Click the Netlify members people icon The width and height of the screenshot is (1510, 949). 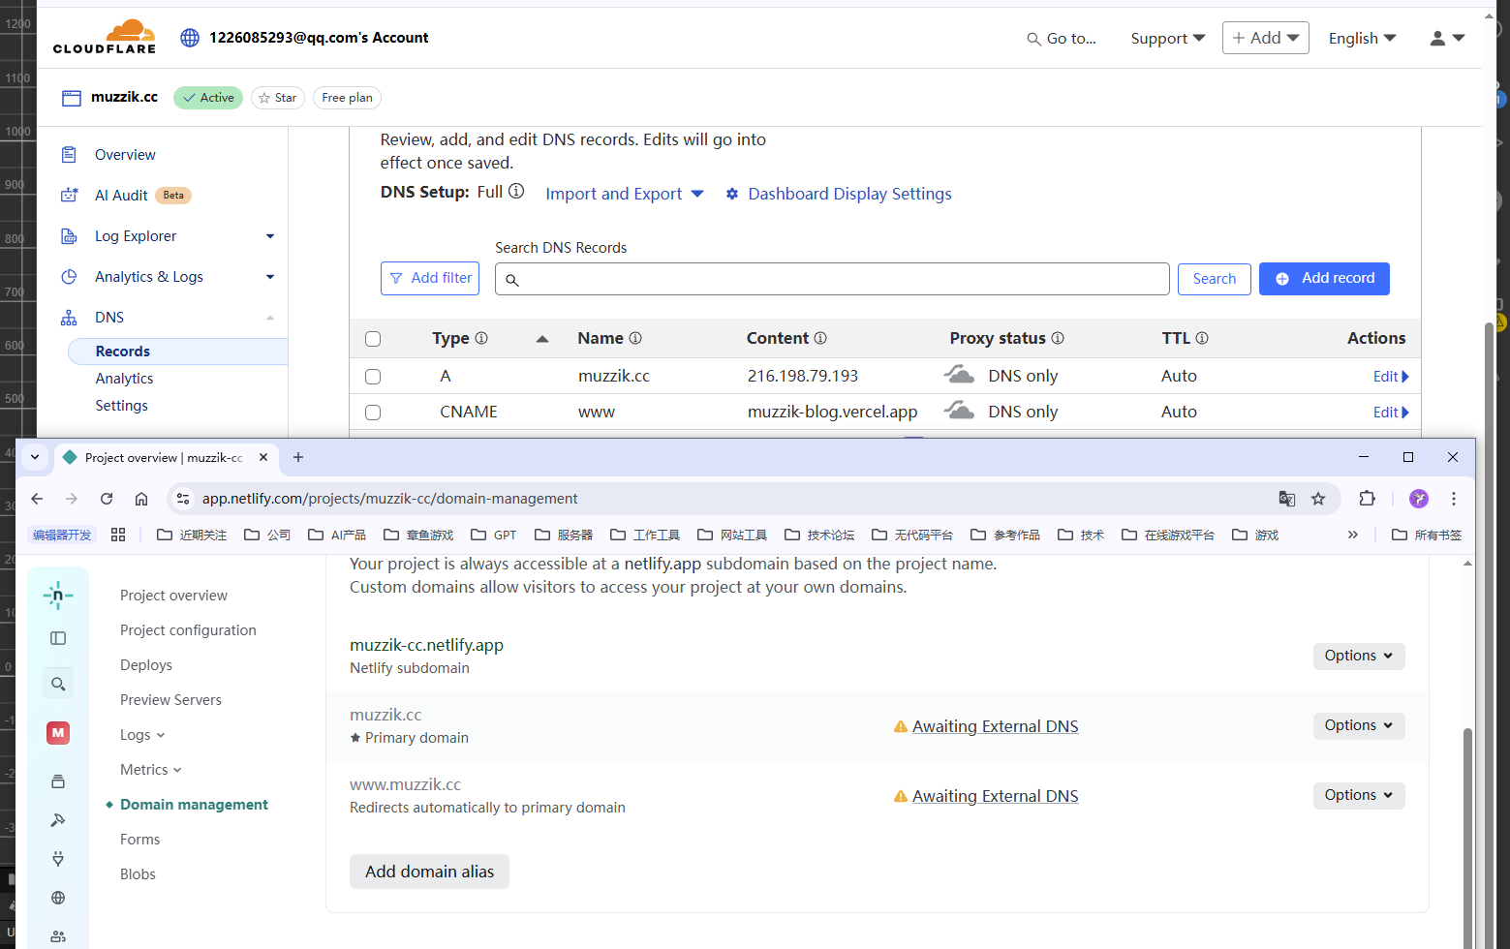pos(58,936)
